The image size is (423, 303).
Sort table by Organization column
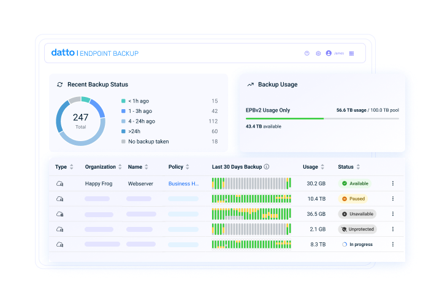(120, 167)
